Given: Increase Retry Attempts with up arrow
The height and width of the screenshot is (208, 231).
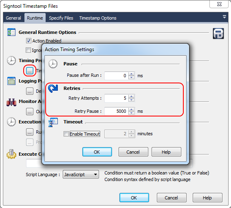Looking at the screenshot, I should pos(132,96).
